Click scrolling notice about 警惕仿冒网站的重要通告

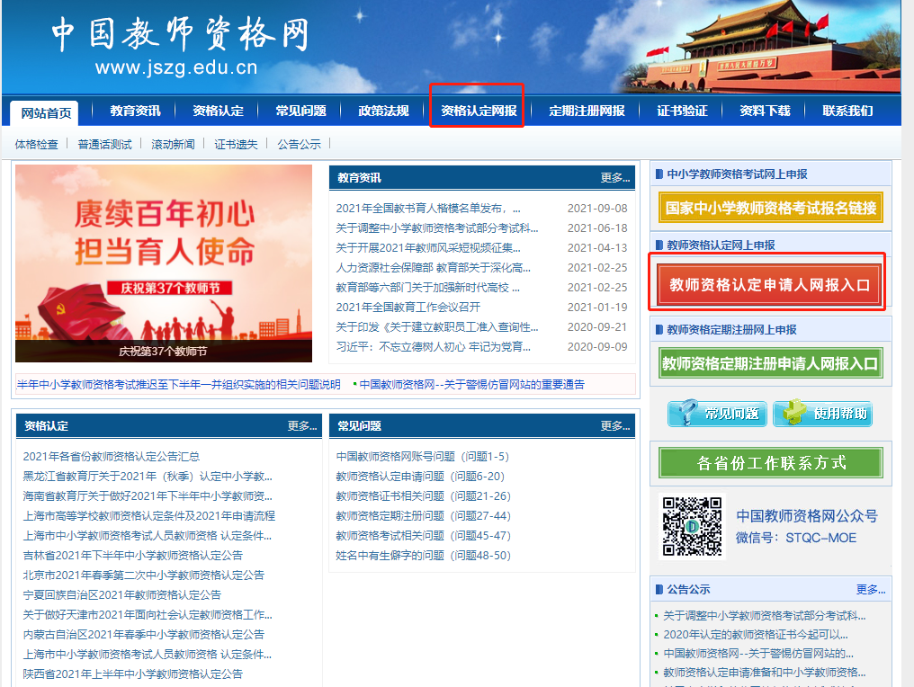click(471, 385)
